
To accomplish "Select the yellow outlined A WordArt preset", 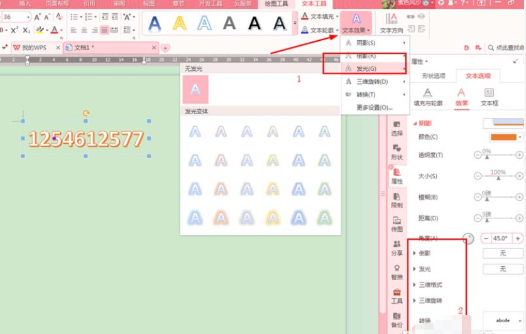I will [x=180, y=23].
